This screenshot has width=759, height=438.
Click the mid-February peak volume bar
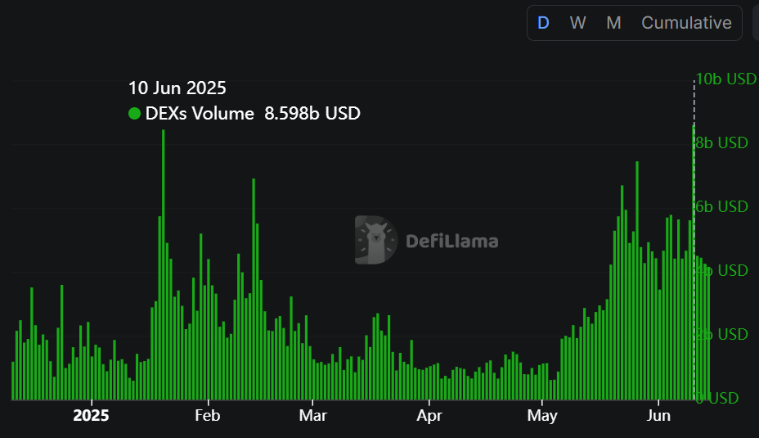click(x=254, y=289)
